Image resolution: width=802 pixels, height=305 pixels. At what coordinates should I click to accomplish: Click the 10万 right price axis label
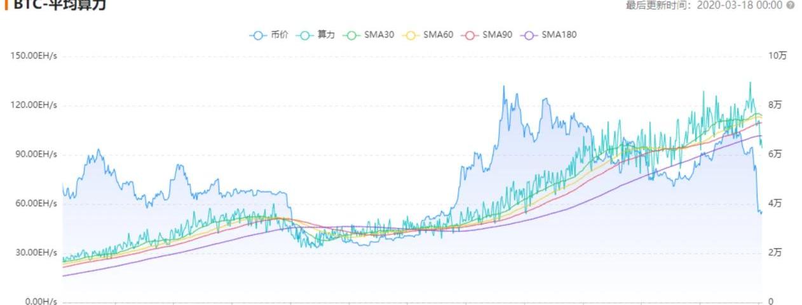(x=777, y=56)
